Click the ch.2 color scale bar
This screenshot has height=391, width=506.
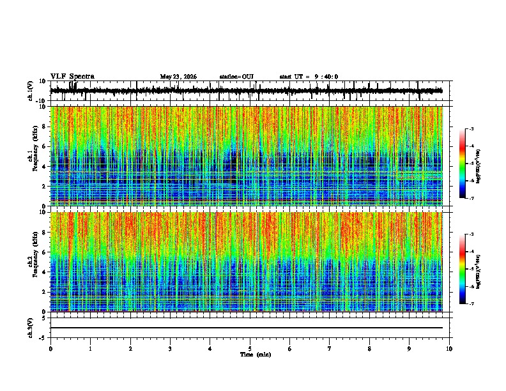tap(462, 269)
